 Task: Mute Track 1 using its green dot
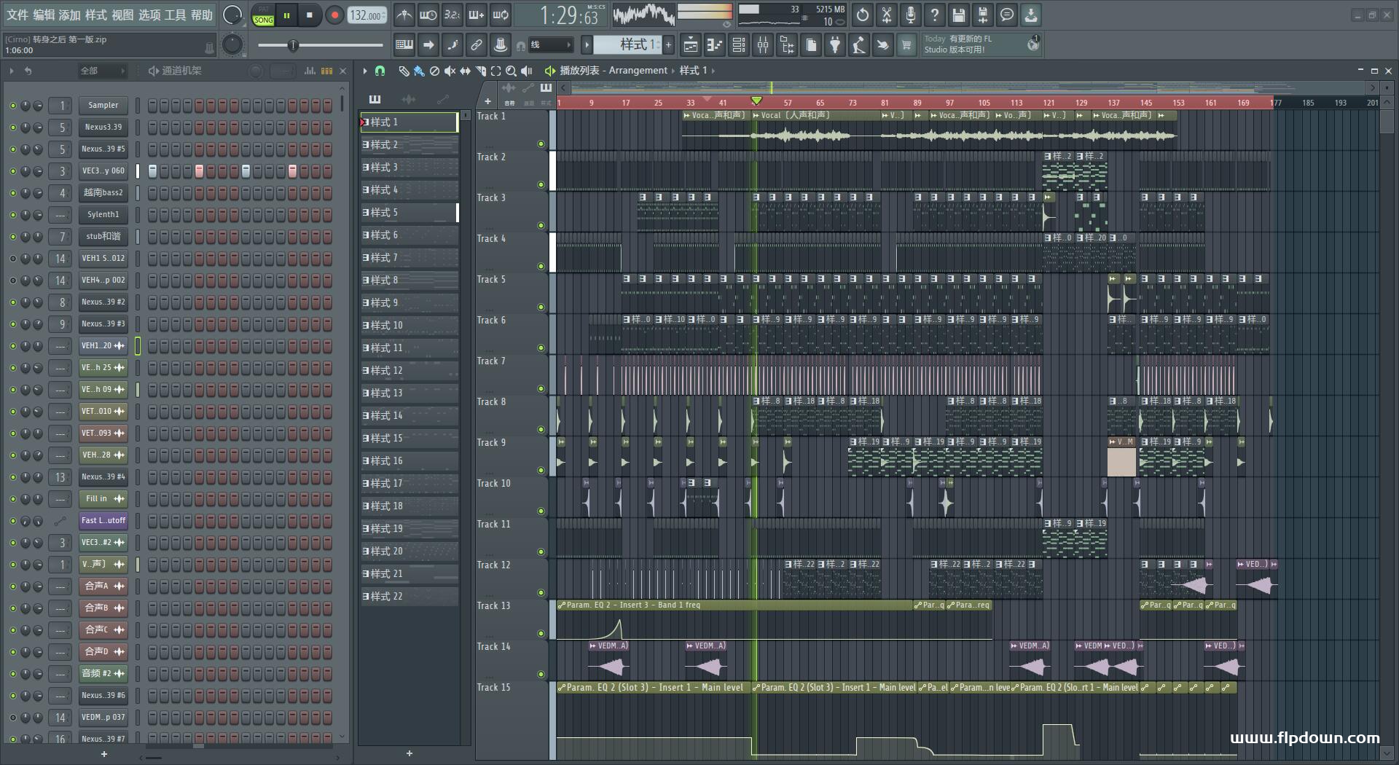(x=541, y=144)
